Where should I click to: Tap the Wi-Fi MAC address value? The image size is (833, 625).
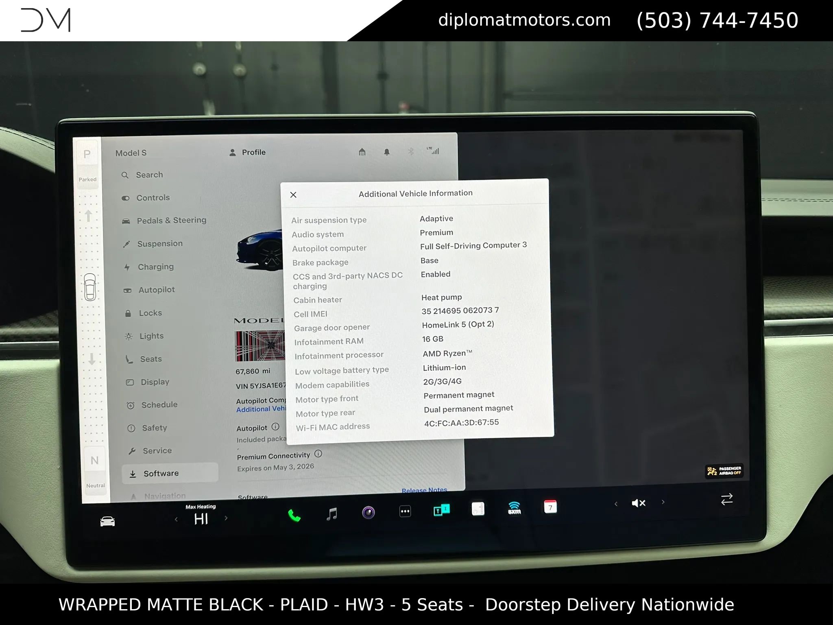[462, 422]
